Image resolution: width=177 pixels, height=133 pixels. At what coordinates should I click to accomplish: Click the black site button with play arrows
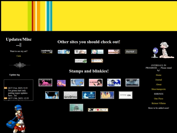pos(47,52)
